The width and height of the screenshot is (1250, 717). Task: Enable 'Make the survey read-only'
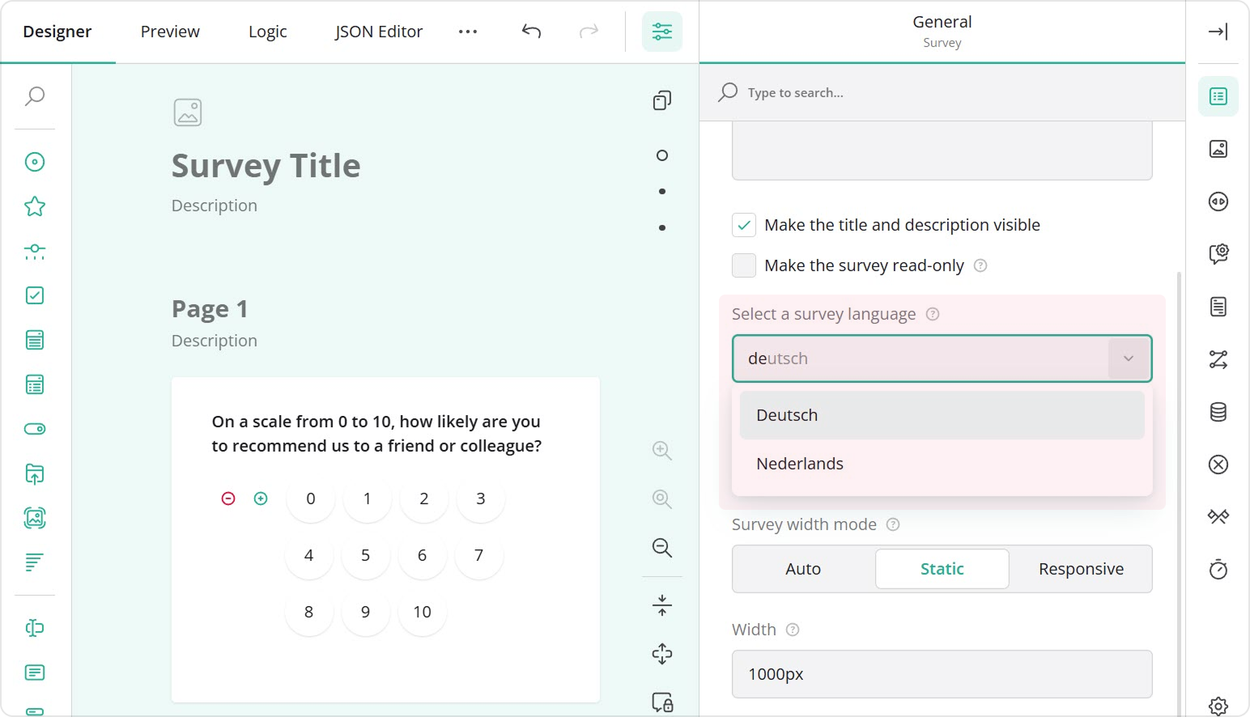coord(743,265)
